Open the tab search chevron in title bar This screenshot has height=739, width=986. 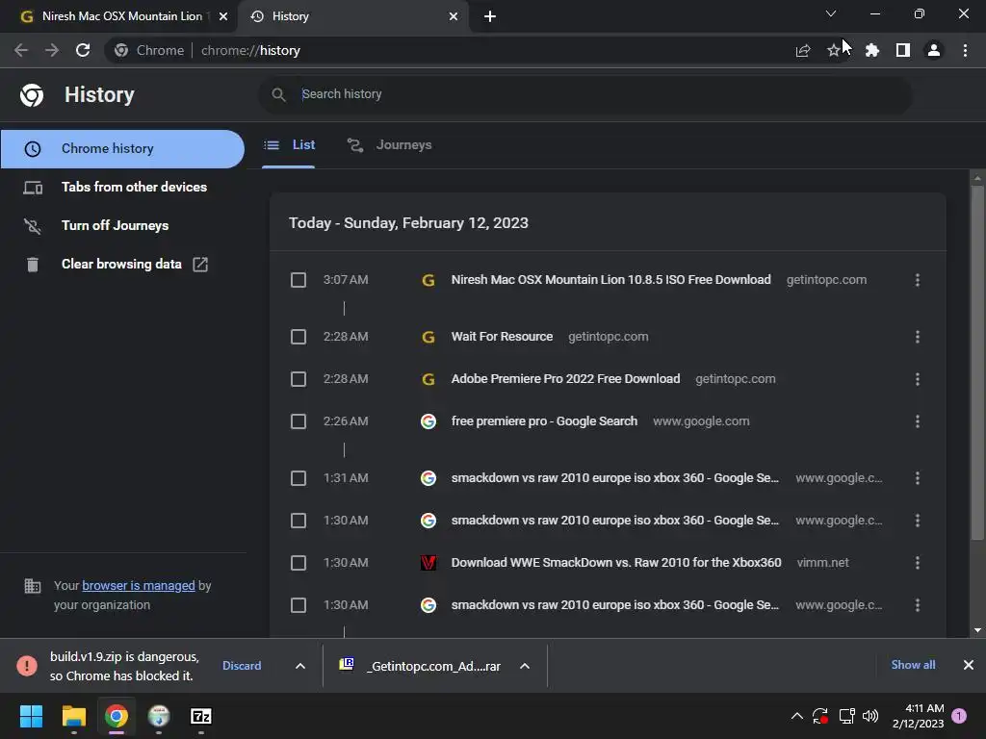(831, 13)
